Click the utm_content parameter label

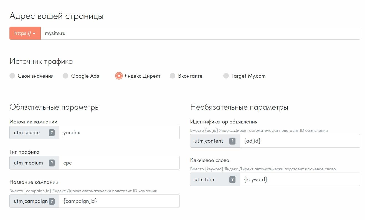point(209,141)
